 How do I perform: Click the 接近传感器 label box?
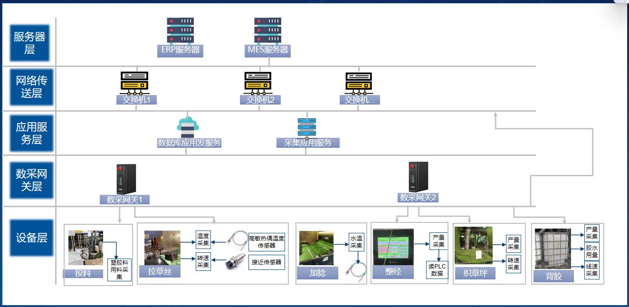click(x=267, y=262)
